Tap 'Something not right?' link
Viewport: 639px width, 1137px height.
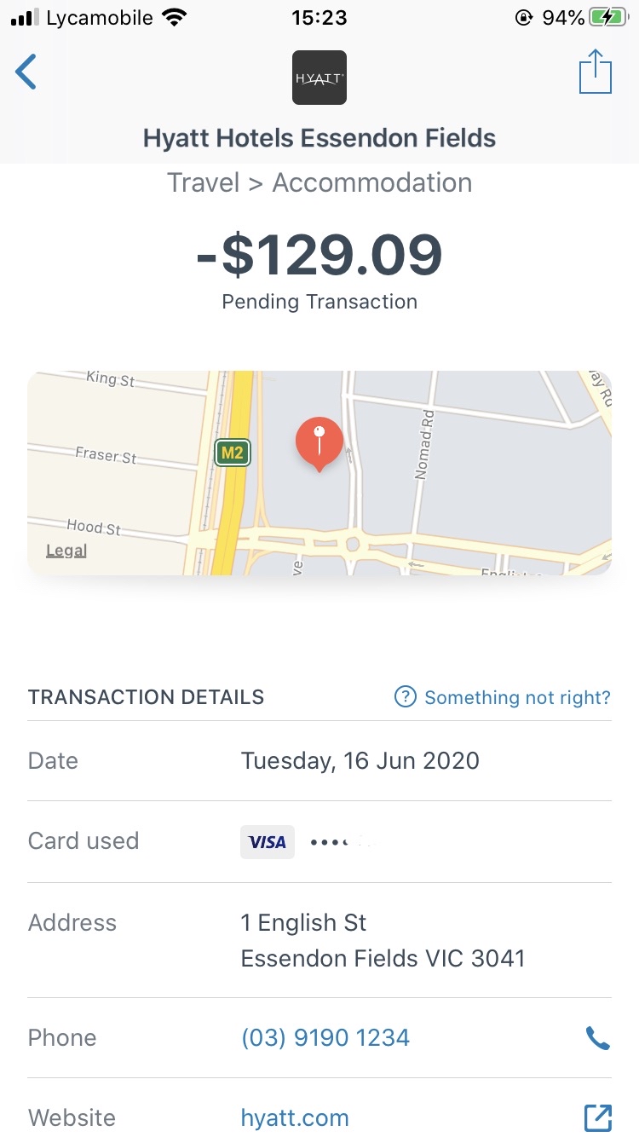pyautogui.click(x=517, y=697)
